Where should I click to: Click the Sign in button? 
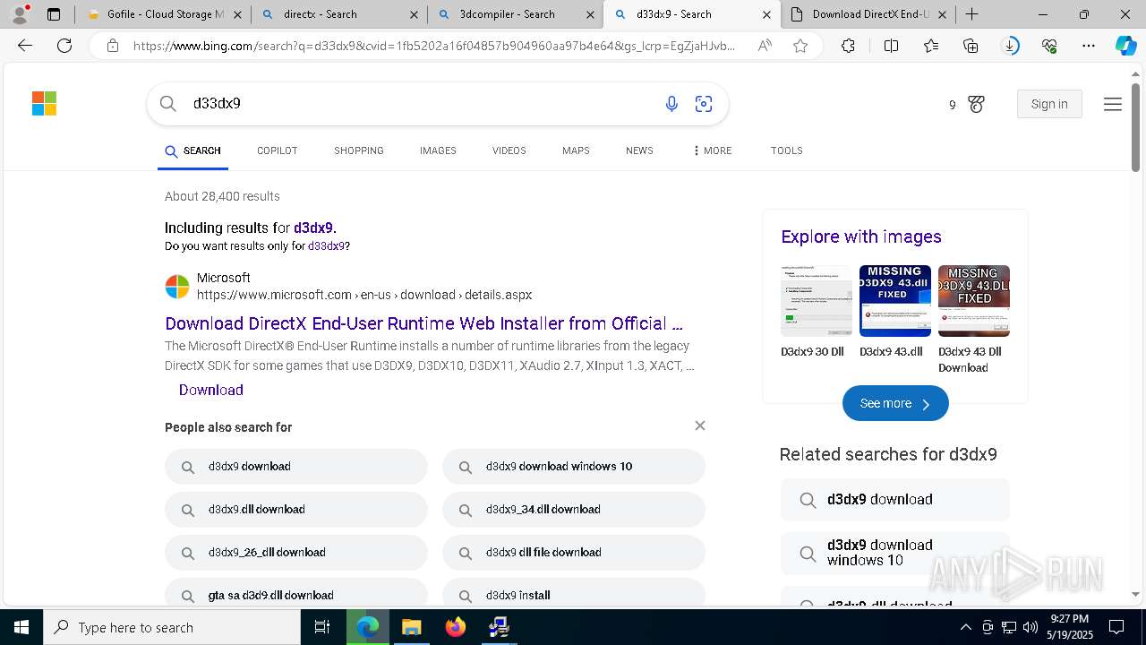[1049, 104]
